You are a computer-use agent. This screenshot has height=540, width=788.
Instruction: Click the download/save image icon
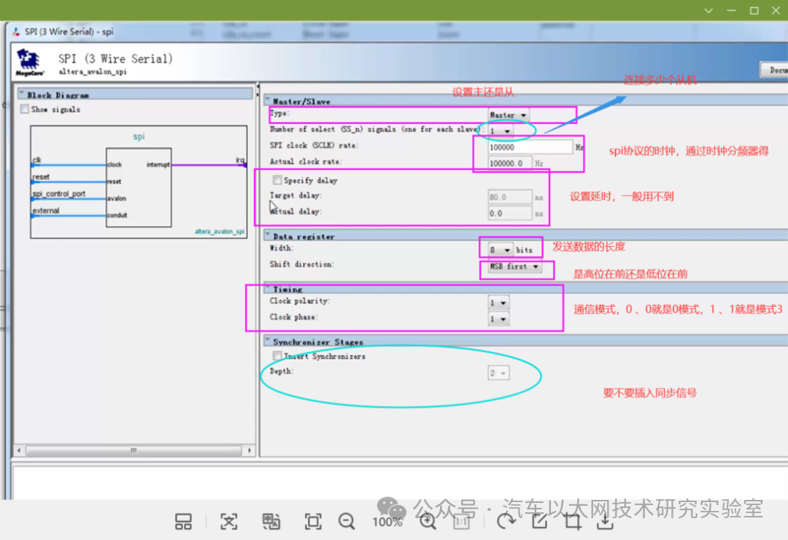[606, 522]
